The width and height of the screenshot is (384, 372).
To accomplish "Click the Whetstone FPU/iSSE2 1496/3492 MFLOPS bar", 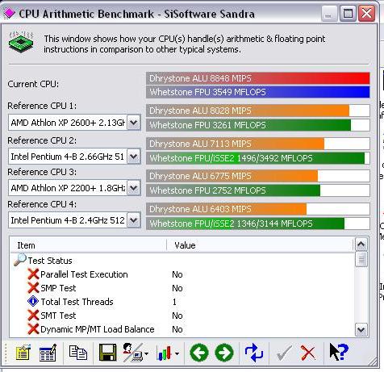I will pos(258,158).
